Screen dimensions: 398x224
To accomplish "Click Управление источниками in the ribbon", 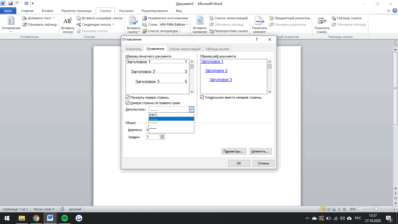I will [165, 18].
